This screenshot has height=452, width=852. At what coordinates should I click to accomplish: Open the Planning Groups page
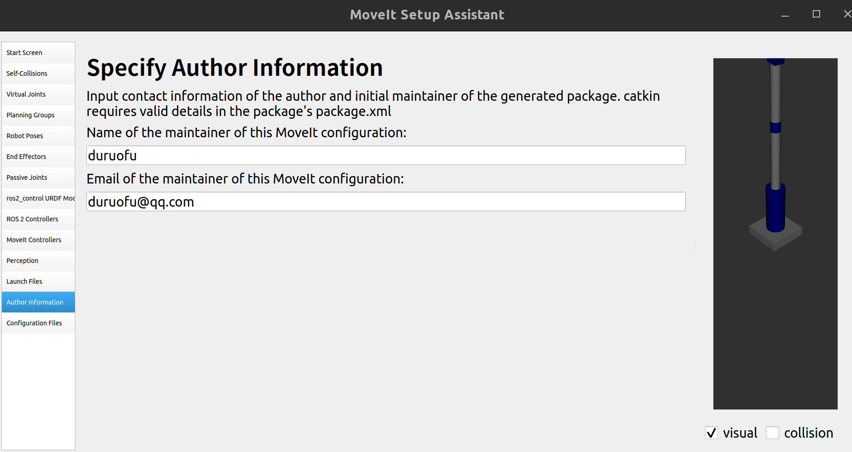38,115
